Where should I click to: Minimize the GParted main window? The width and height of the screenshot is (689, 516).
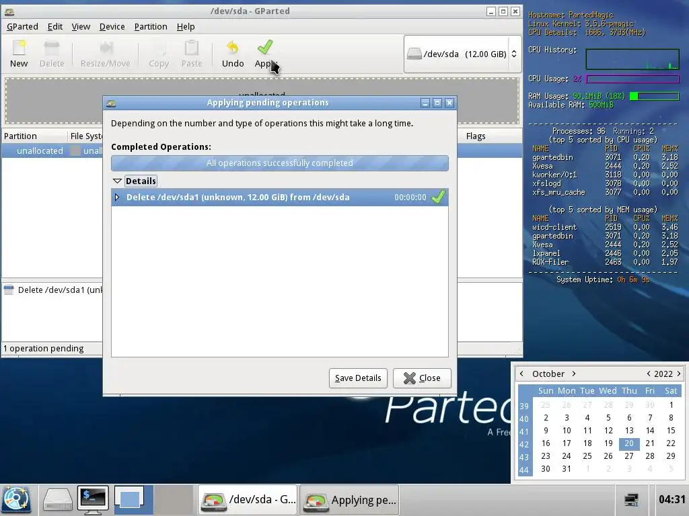[x=491, y=11]
